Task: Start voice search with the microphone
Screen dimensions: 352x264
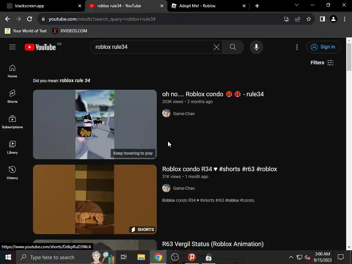Action: click(256, 47)
